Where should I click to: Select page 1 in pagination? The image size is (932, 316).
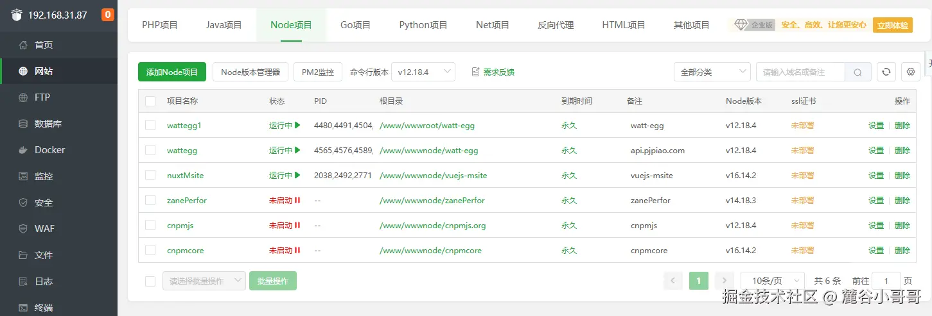(x=699, y=281)
